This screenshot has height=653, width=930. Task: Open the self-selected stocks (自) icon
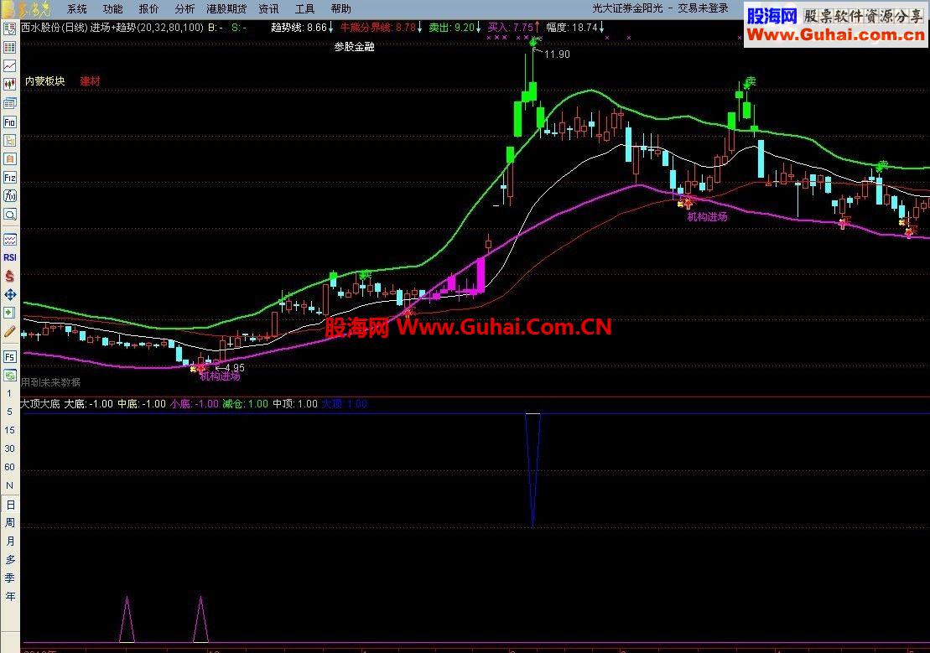tap(9, 159)
